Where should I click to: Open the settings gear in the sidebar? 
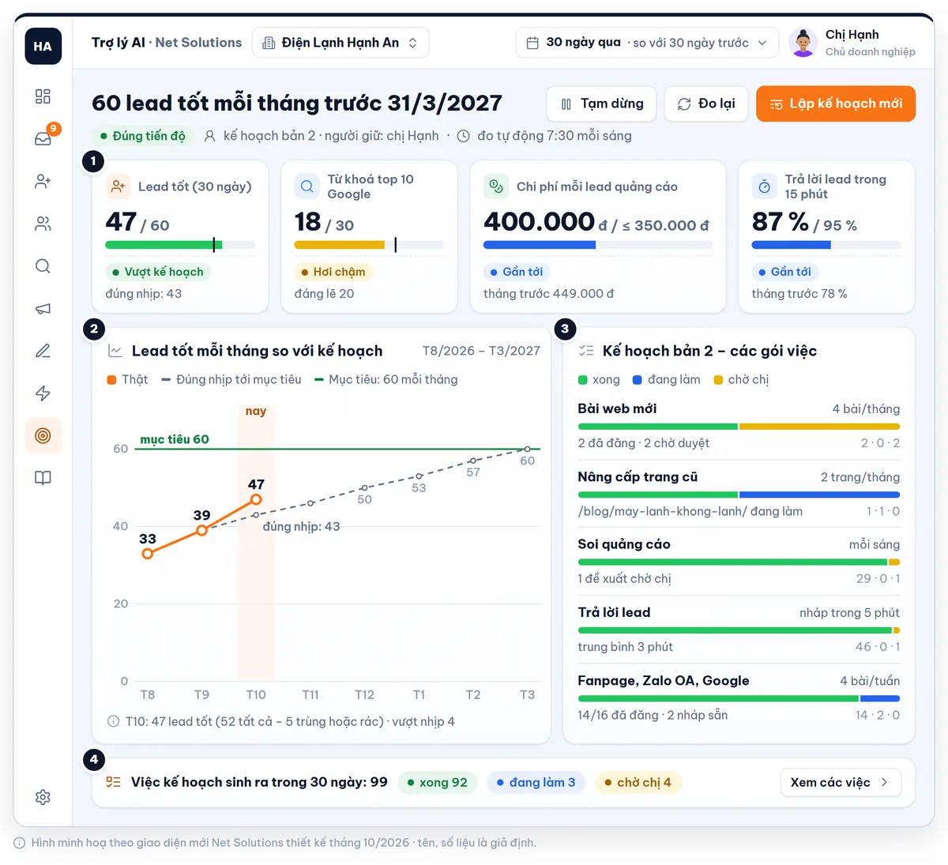[x=43, y=797]
